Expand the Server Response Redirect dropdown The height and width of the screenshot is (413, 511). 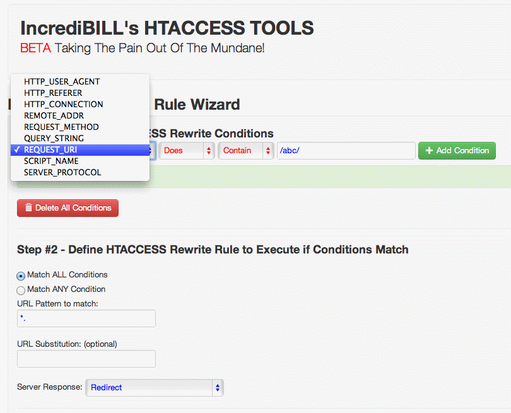click(x=155, y=387)
